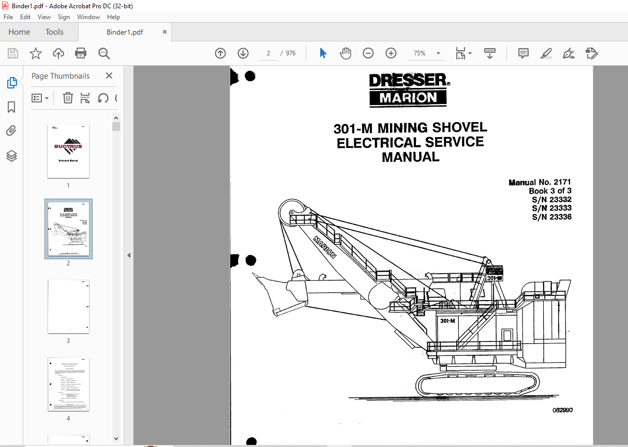Viewport: 628px width, 447px height.
Task: Open the share/send for review icon
Action: tap(592, 53)
